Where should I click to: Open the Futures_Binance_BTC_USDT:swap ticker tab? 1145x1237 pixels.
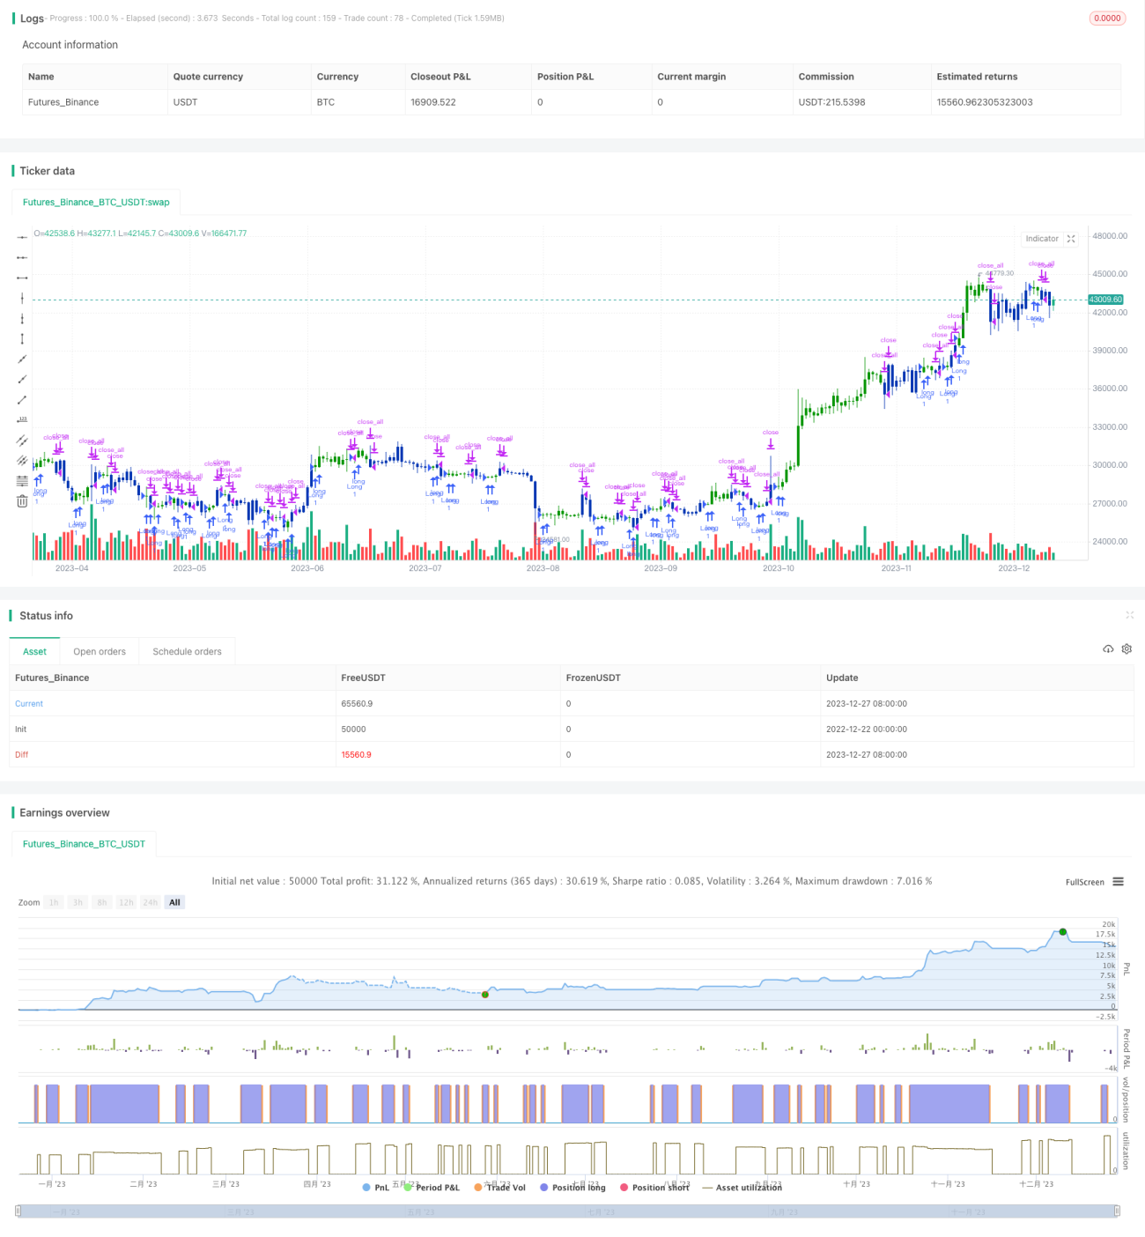[96, 203]
